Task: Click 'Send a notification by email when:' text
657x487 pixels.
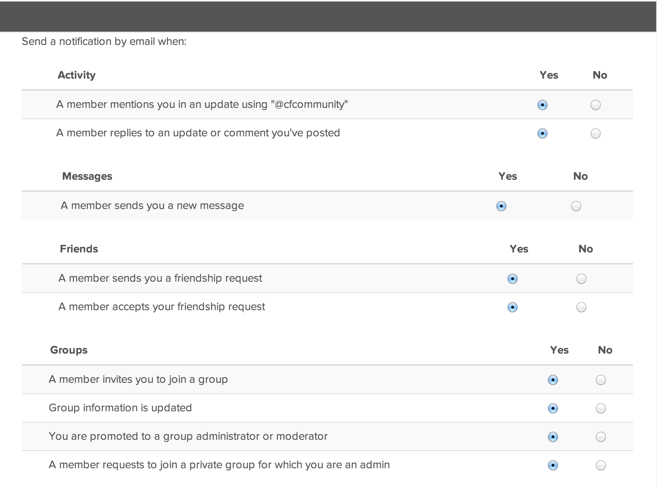Action: [x=104, y=42]
